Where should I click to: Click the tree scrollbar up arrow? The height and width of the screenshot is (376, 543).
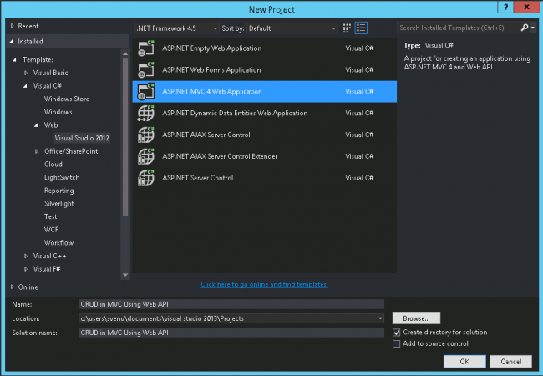click(125, 54)
